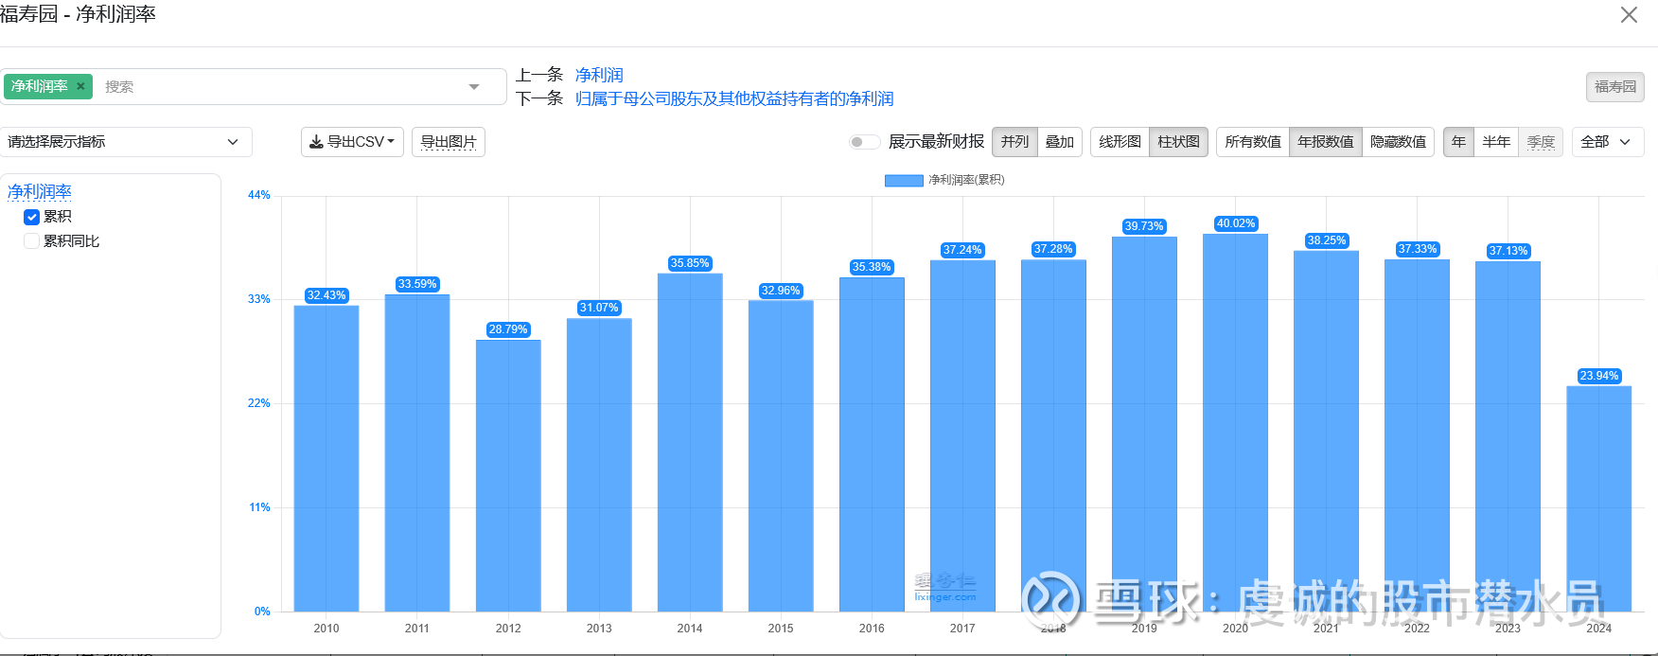Switch to 线形图 chart type

click(1120, 142)
